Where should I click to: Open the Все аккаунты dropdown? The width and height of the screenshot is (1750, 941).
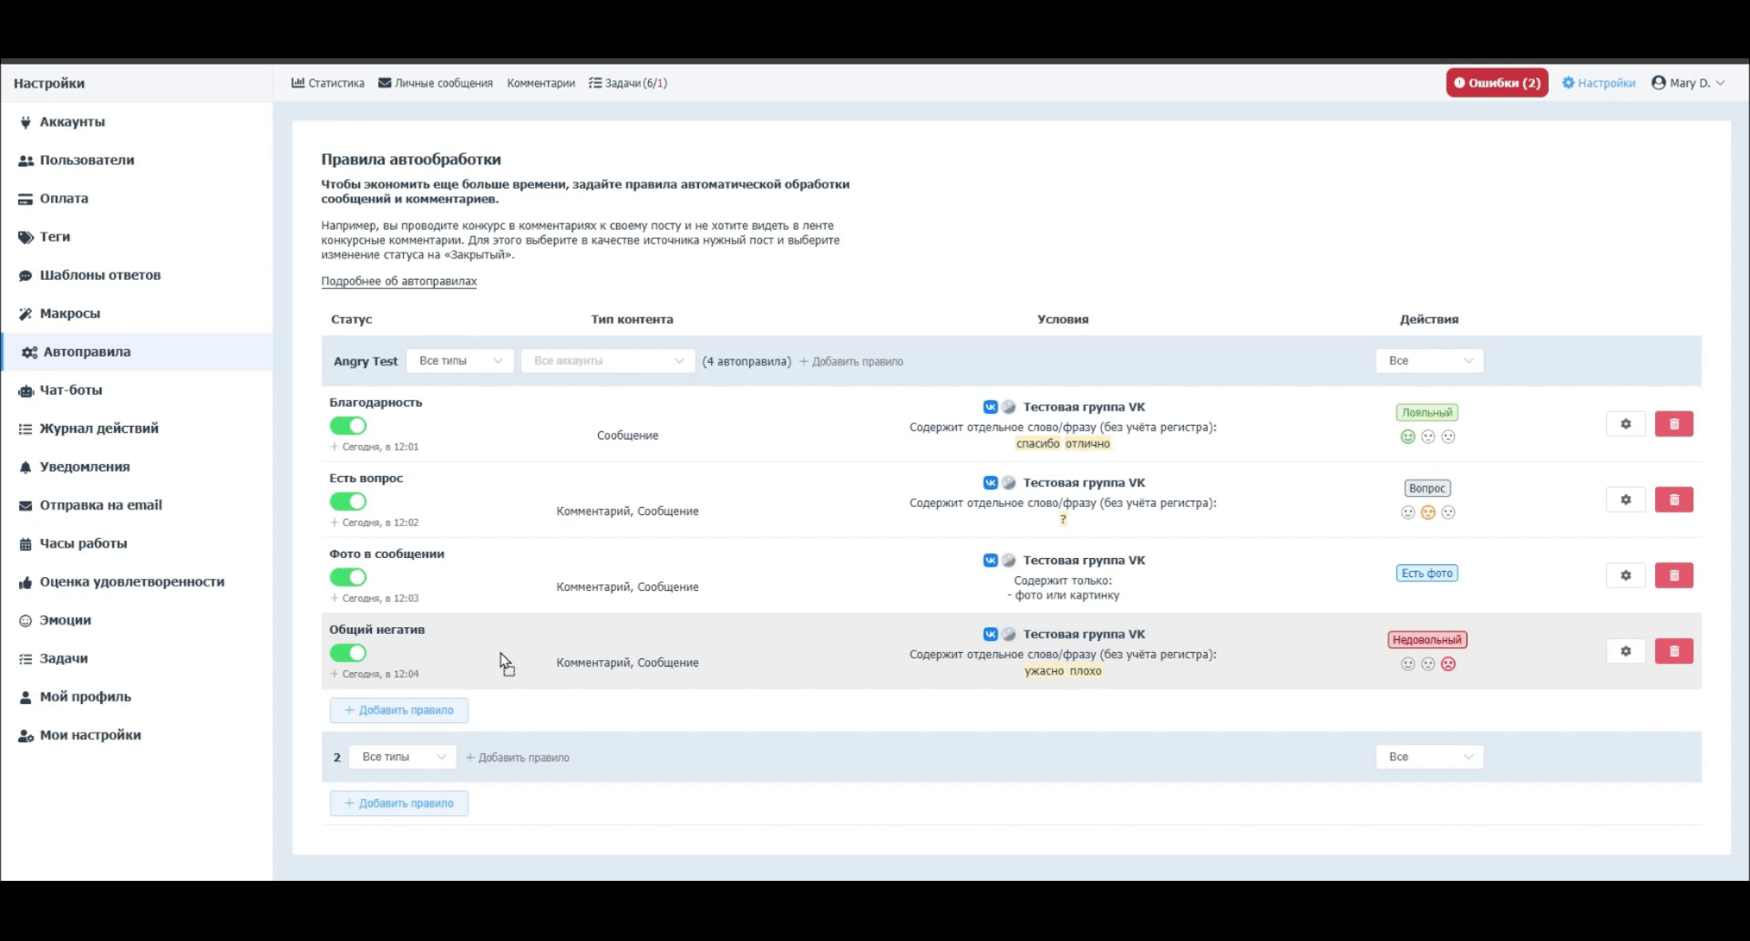(608, 361)
